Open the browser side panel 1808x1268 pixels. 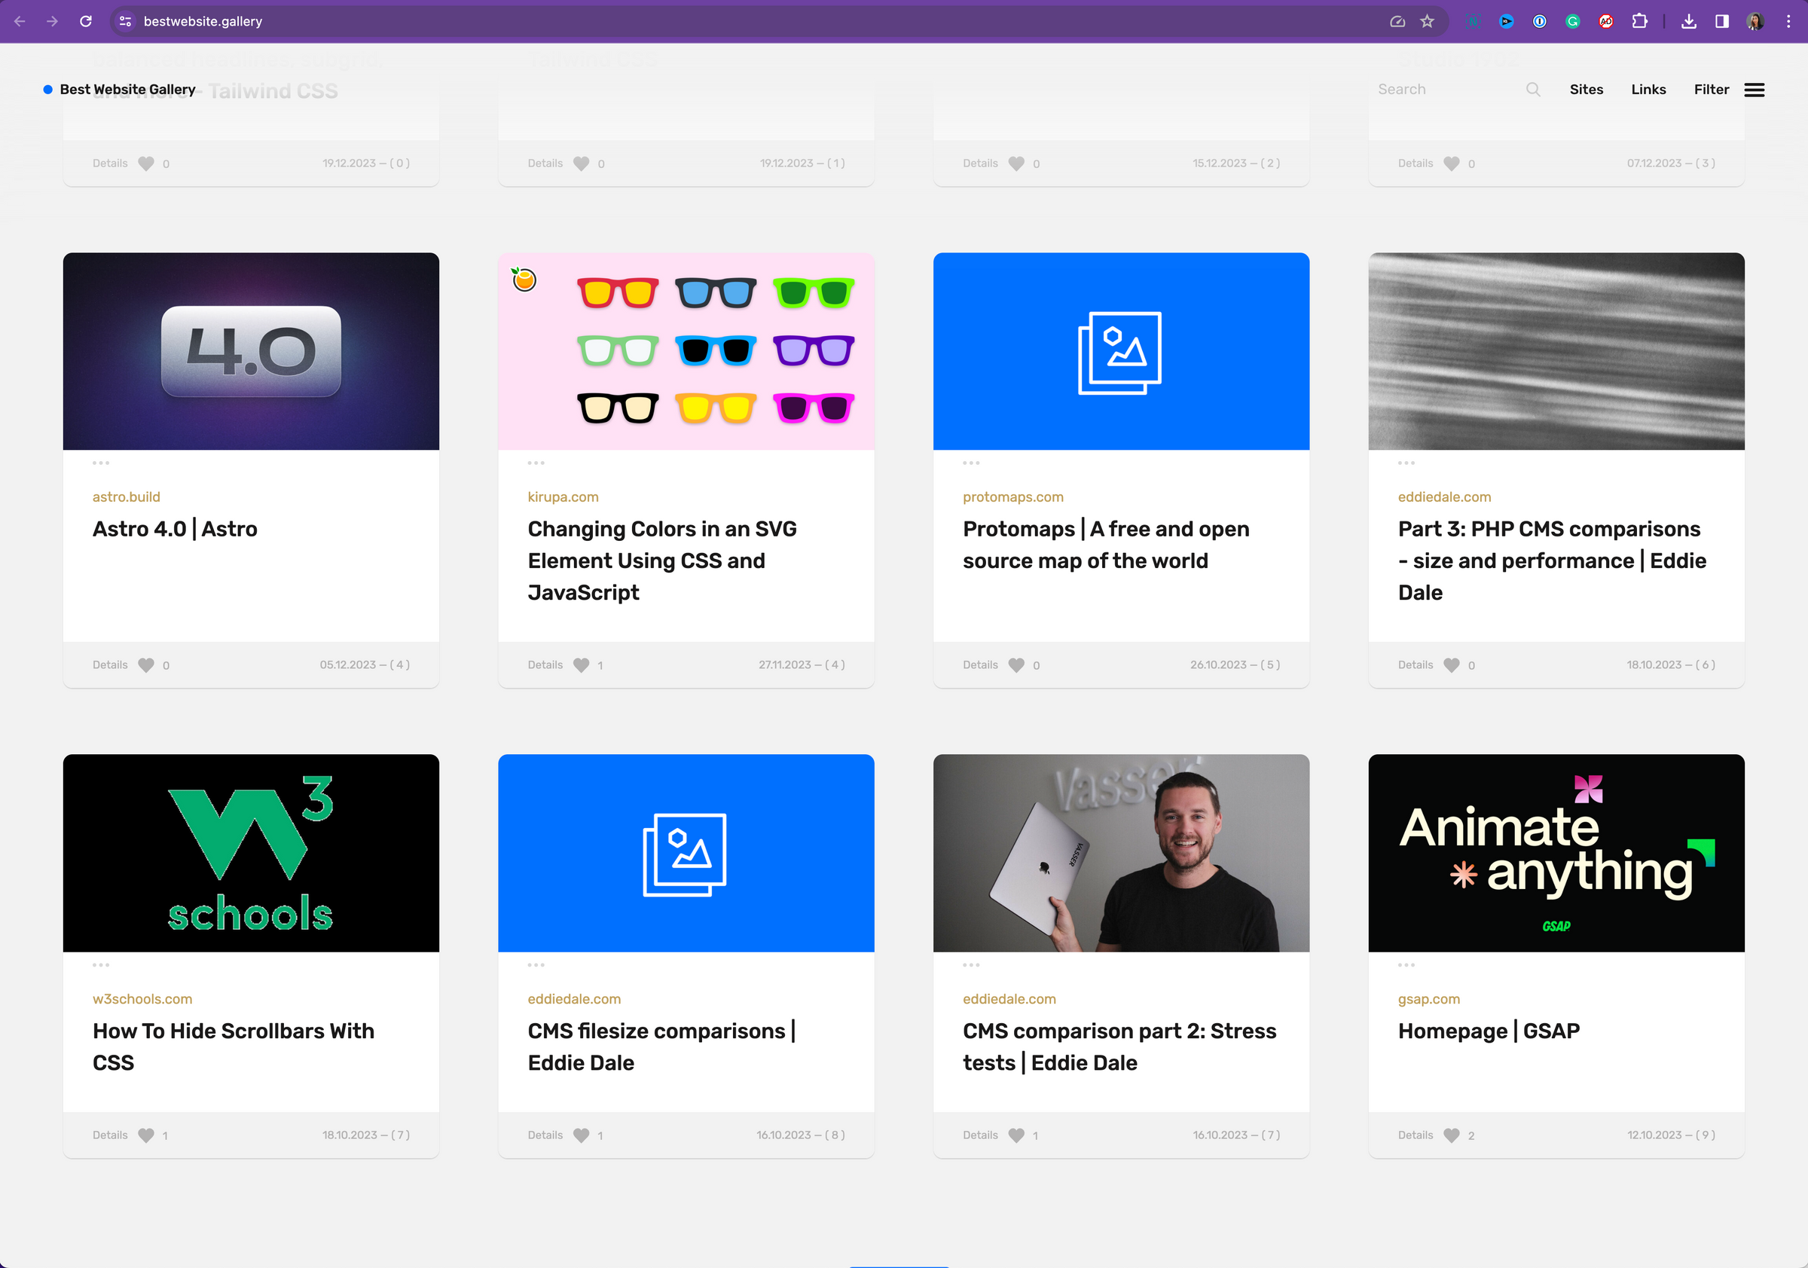click(x=1721, y=21)
